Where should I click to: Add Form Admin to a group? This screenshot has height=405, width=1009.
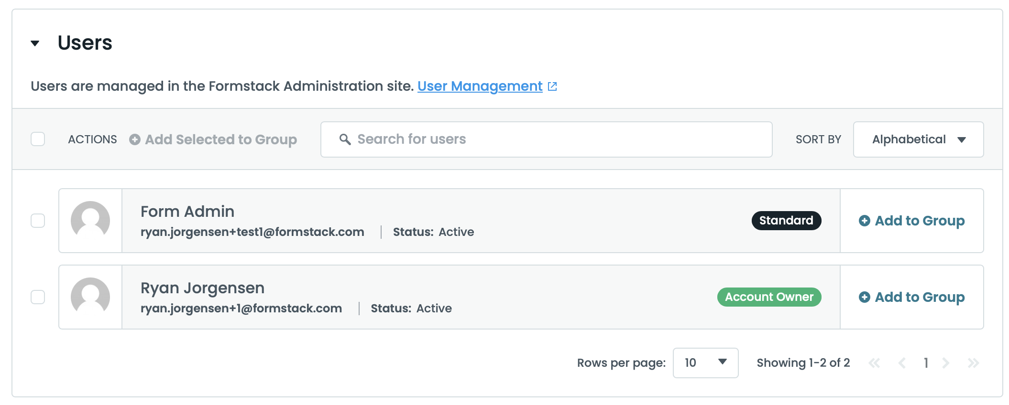[911, 221]
